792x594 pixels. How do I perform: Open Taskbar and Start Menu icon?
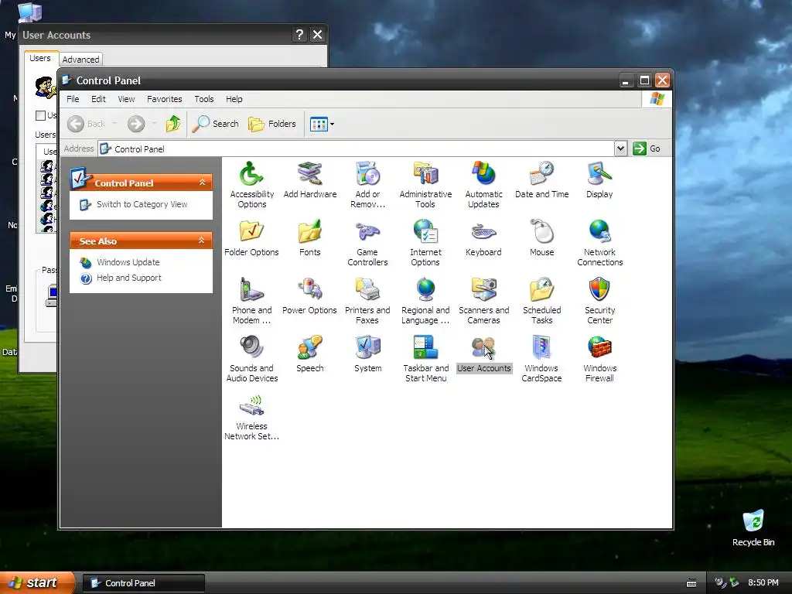point(425,359)
